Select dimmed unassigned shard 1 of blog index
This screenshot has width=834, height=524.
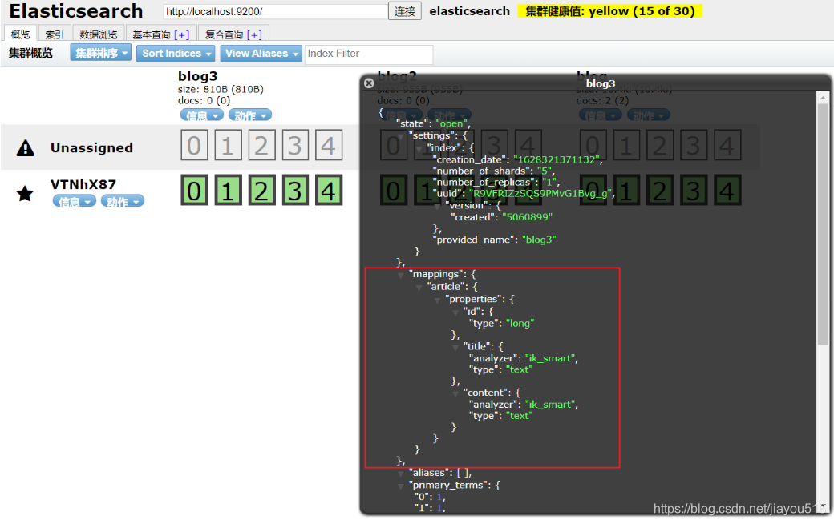626,146
